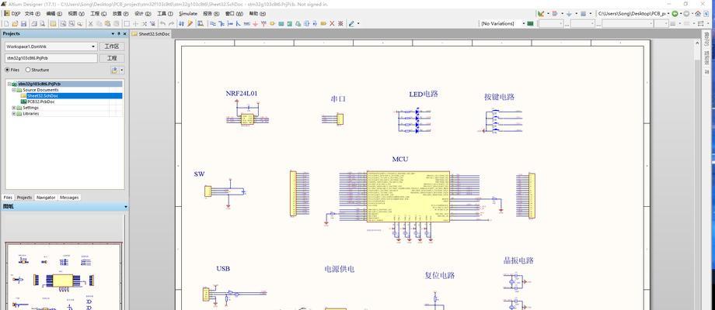Click the home icon in navigation bar
Screen dimensions: 715x310
[698, 14]
